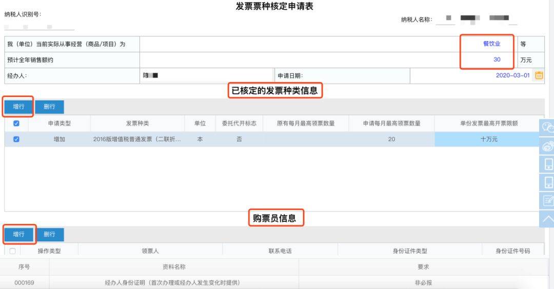Click the empty cell under 原有每月最高领票数量

306,139
